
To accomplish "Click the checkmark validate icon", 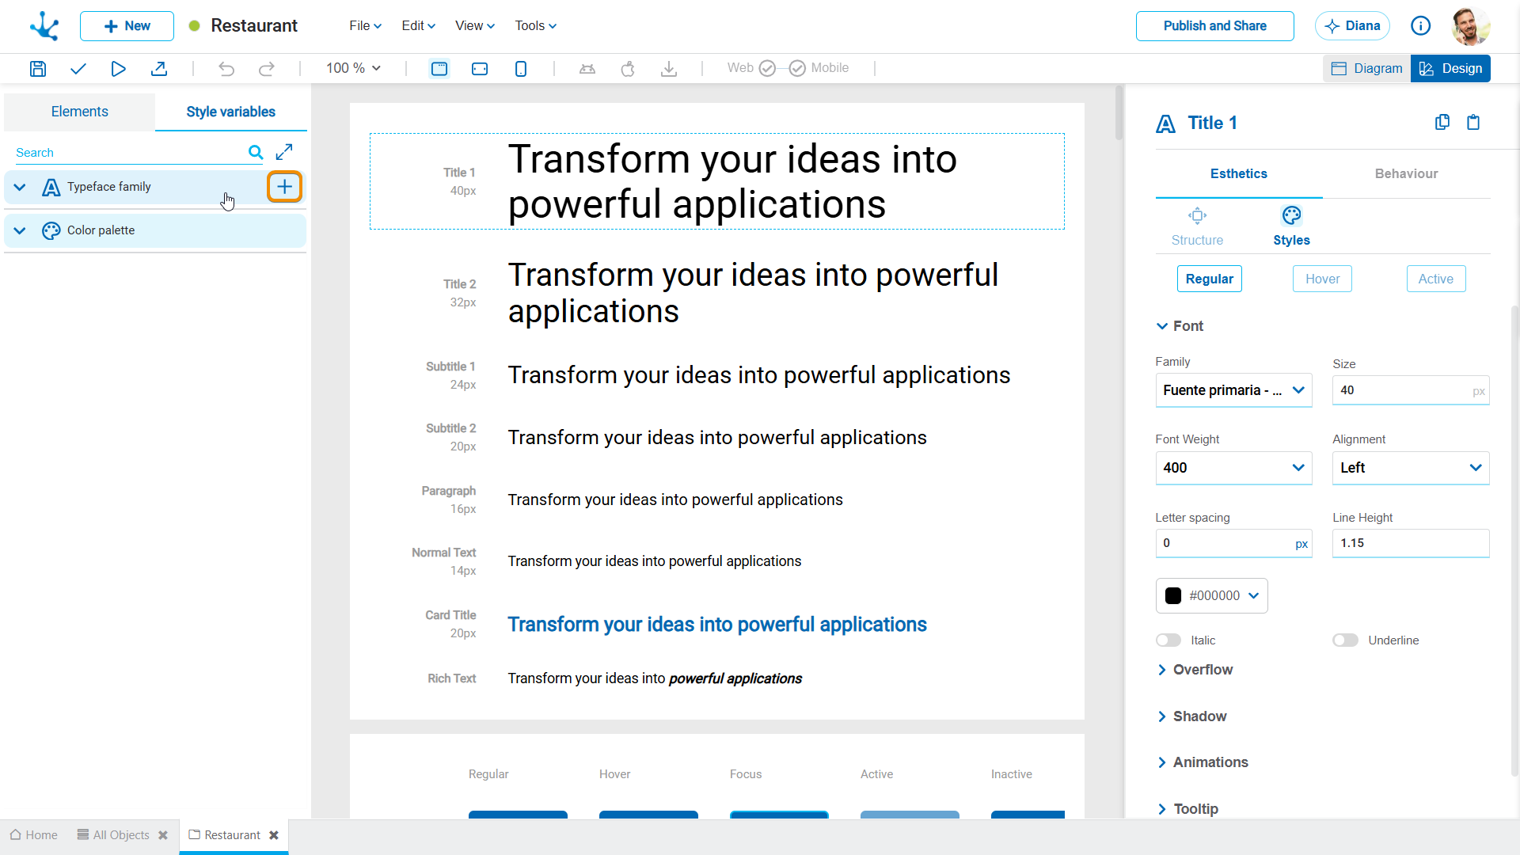I will 78,69.
